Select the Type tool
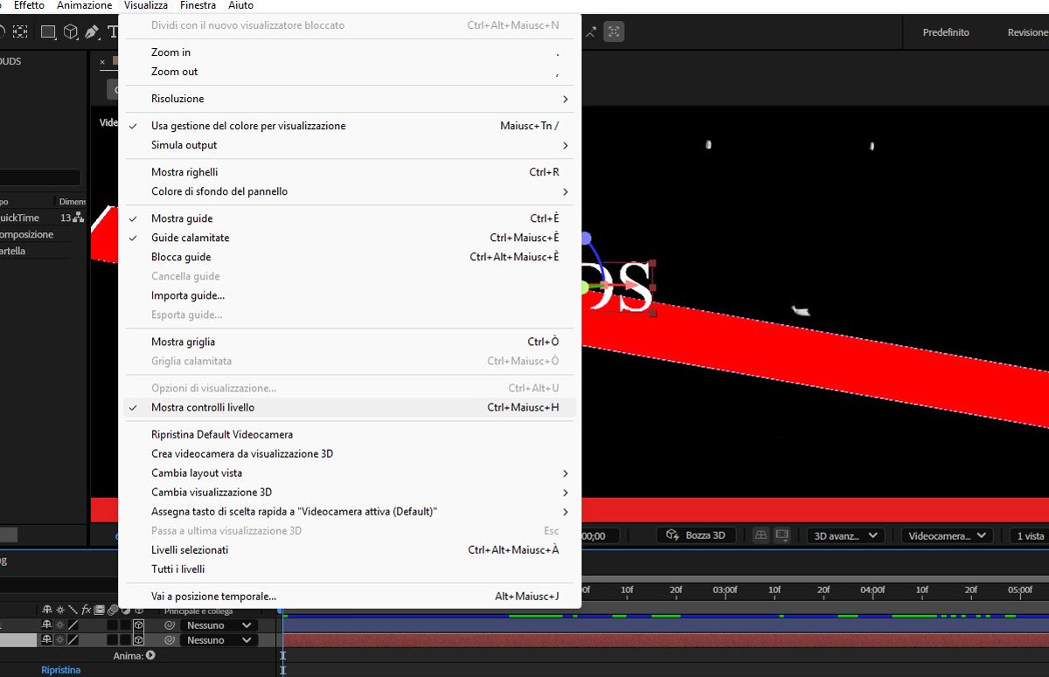 [114, 31]
